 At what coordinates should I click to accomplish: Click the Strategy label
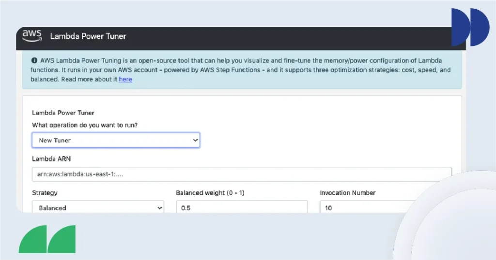pyautogui.click(x=45, y=193)
